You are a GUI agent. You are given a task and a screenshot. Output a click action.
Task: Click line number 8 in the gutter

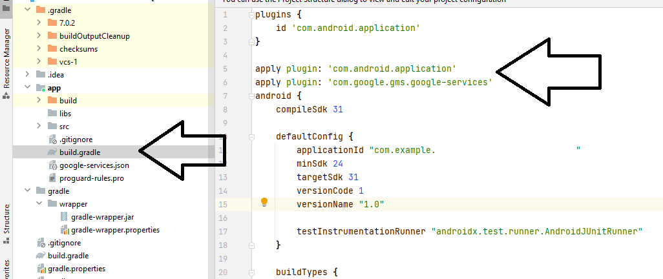(x=224, y=110)
